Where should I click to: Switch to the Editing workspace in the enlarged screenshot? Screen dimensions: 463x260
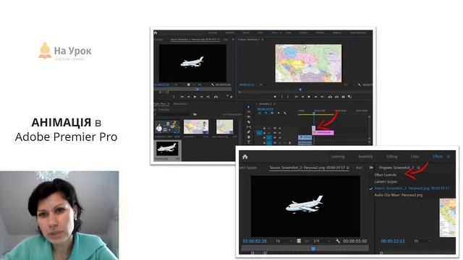click(x=392, y=157)
